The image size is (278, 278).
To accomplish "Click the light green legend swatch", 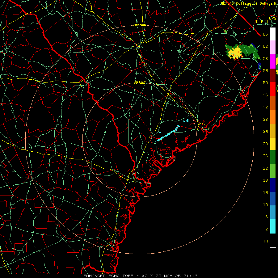I will pyautogui.click(x=273, y=171).
